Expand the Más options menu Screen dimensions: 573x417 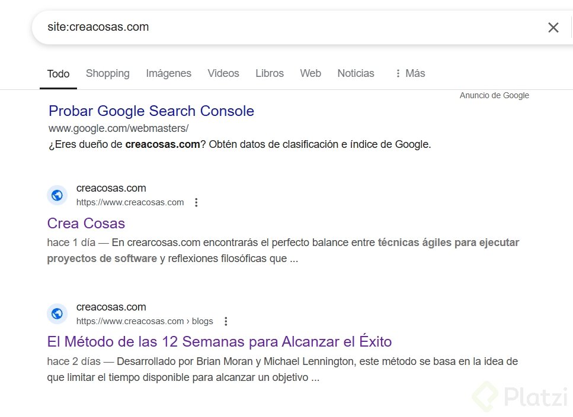(411, 73)
